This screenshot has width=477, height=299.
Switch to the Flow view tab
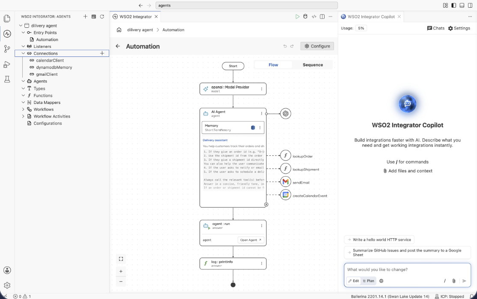(273, 65)
